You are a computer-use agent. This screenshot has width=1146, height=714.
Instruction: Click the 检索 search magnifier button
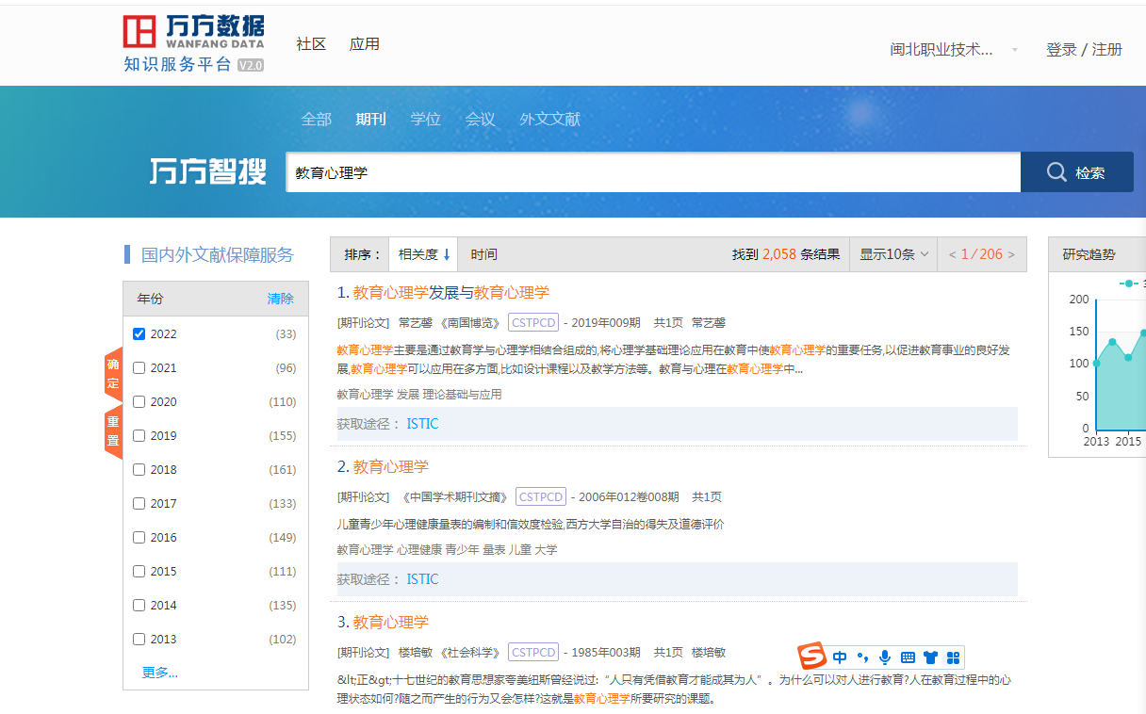click(x=1076, y=171)
